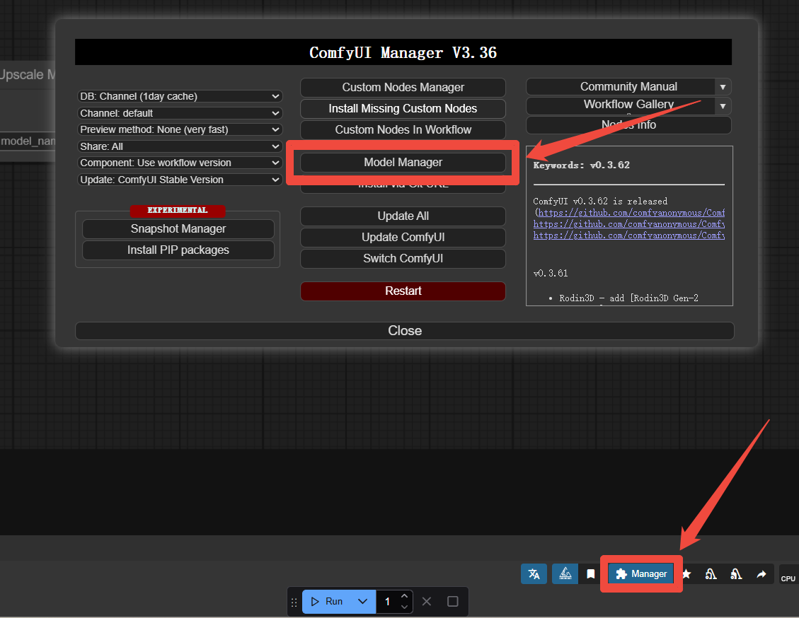Click the square stop icon beside Run
The height and width of the screenshot is (618, 799).
(x=453, y=601)
